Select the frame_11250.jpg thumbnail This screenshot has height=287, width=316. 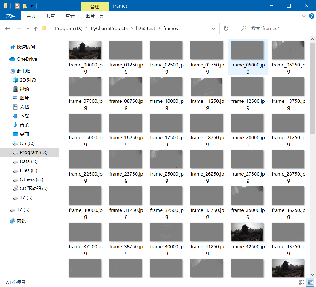[206, 87]
